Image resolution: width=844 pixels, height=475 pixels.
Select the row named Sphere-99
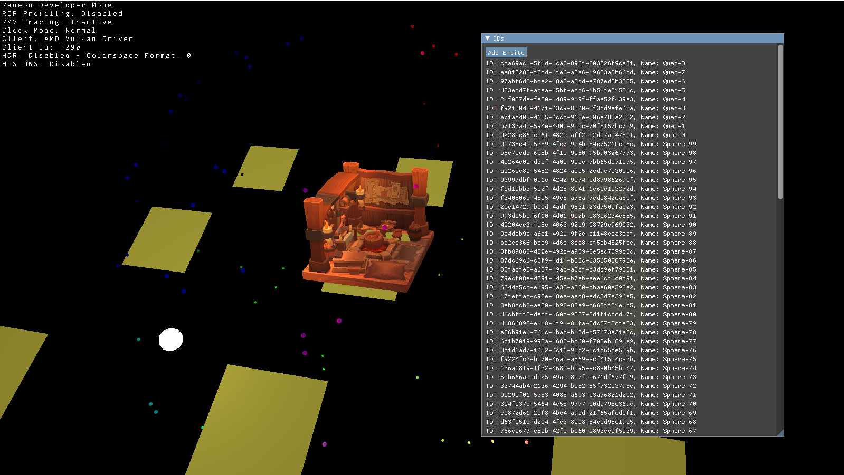point(591,144)
